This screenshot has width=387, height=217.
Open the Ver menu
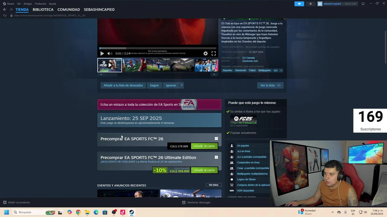(19, 4)
